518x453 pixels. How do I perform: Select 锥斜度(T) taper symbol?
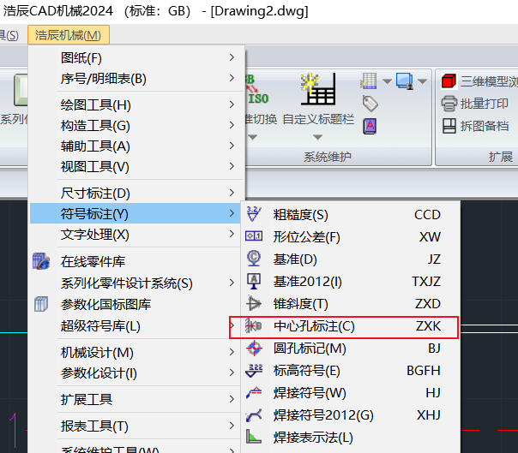pyautogui.click(x=300, y=303)
